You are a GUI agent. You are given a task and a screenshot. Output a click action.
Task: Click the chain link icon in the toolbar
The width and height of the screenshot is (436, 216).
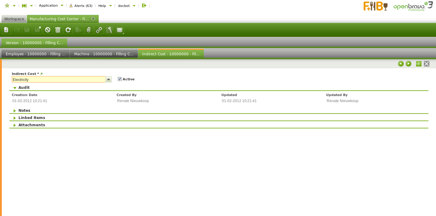click(99, 30)
